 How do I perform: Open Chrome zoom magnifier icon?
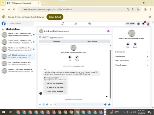pos(133,10)
